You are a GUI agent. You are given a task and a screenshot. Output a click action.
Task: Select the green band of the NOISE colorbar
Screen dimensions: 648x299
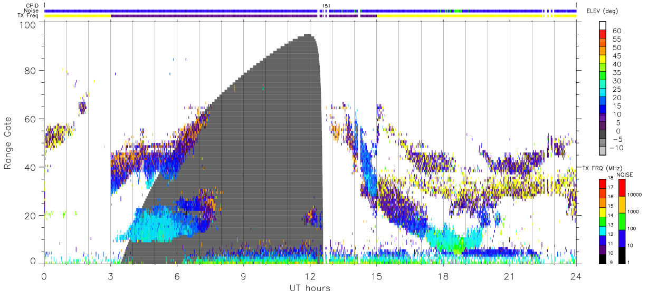[622, 220]
